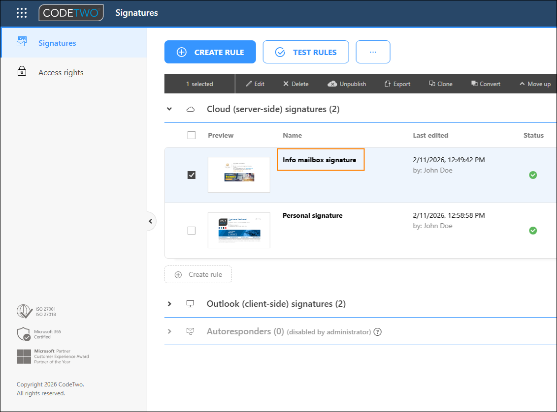Tick the select-all checkbox in table header
This screenshot has height=412, width=557.
pos(192,135)
